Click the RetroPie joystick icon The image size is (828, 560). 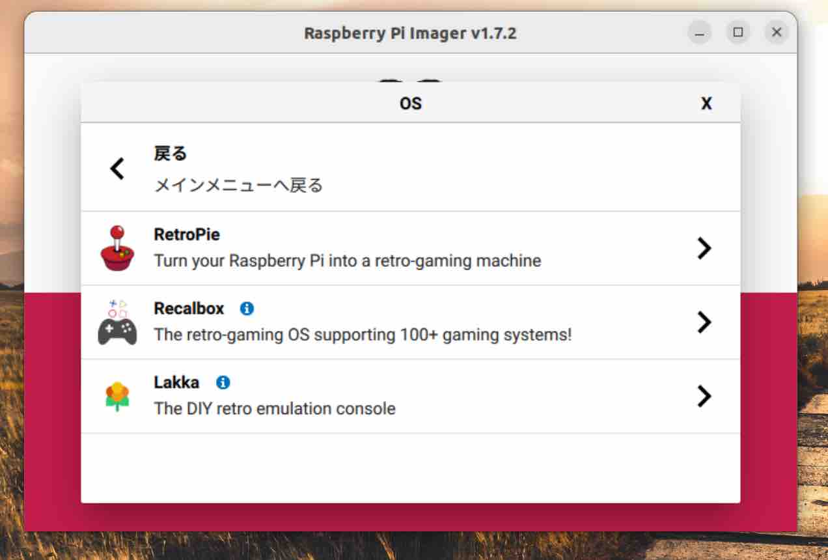[x=117, y=247]
